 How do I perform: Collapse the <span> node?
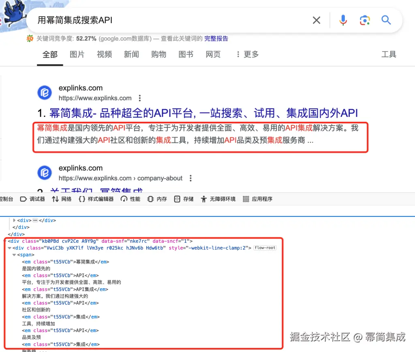14,255
